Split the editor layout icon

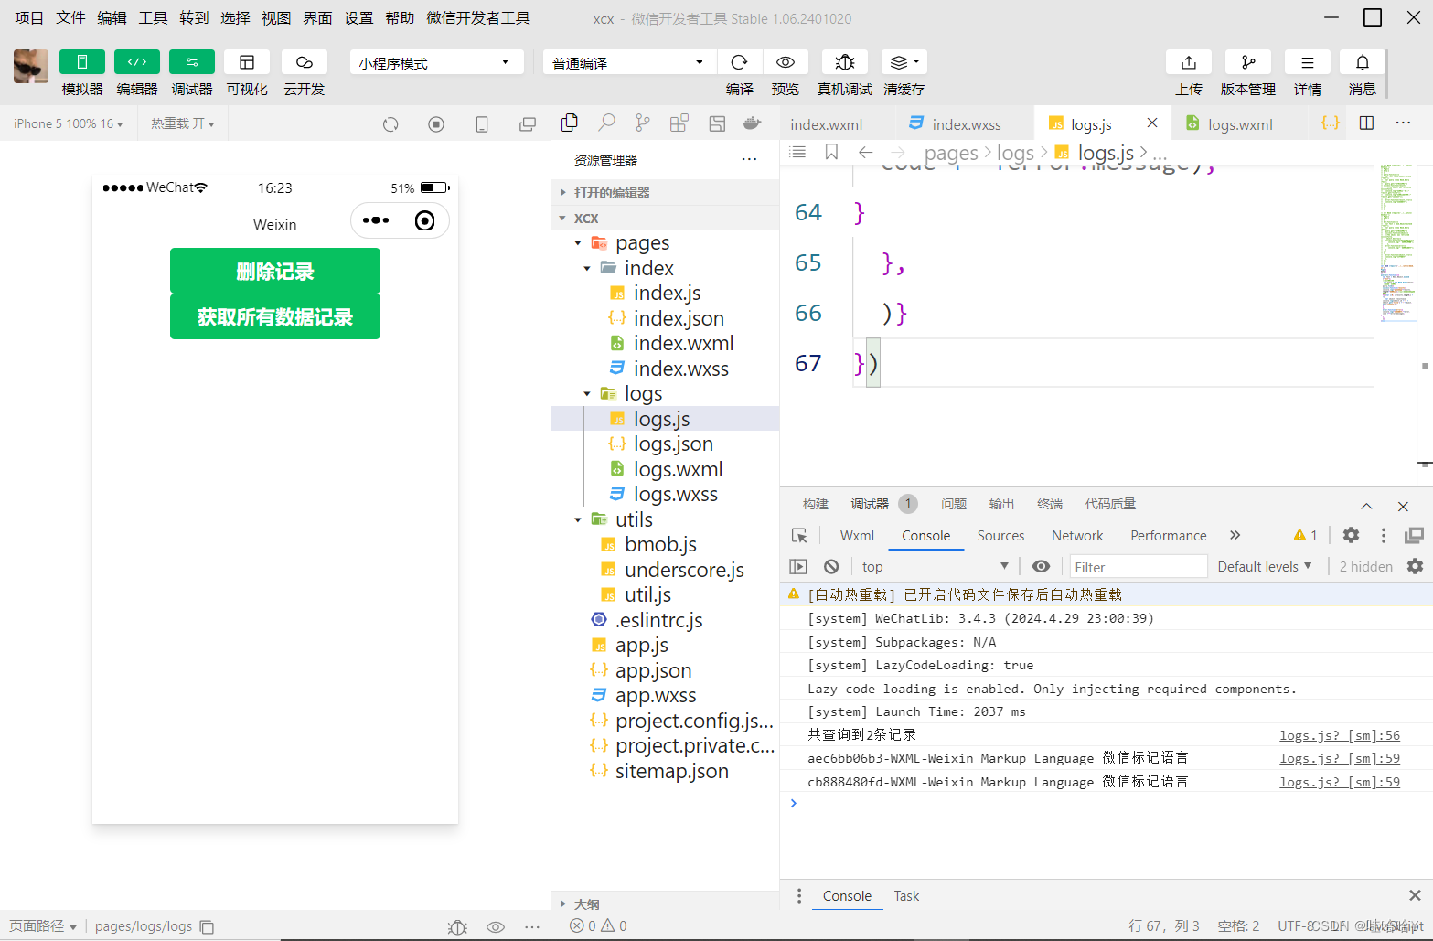(x=1367, y=123)
